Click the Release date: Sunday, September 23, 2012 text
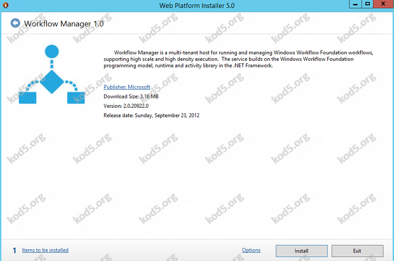This screenshot has width=394, height=261. [x=152, y=116]
